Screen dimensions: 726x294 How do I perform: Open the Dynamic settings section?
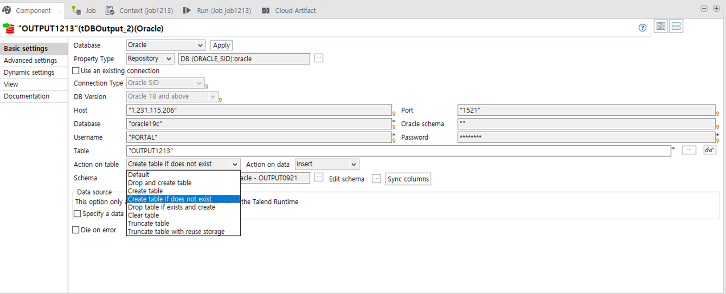click(34, 73)
